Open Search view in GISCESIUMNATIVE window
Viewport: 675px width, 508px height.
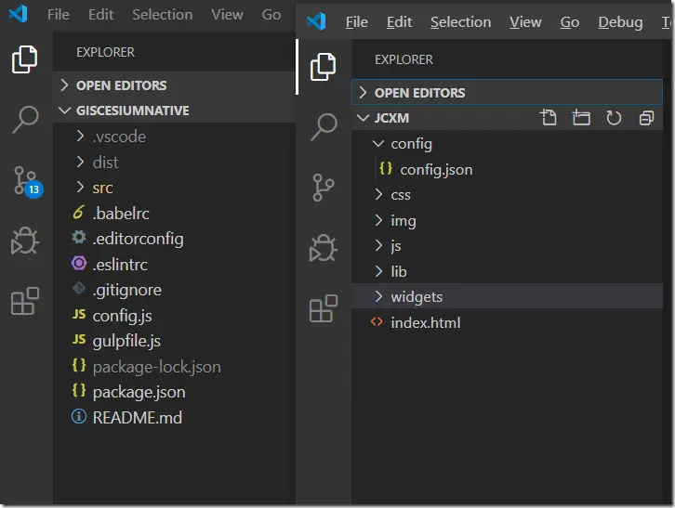coord(25,120)
